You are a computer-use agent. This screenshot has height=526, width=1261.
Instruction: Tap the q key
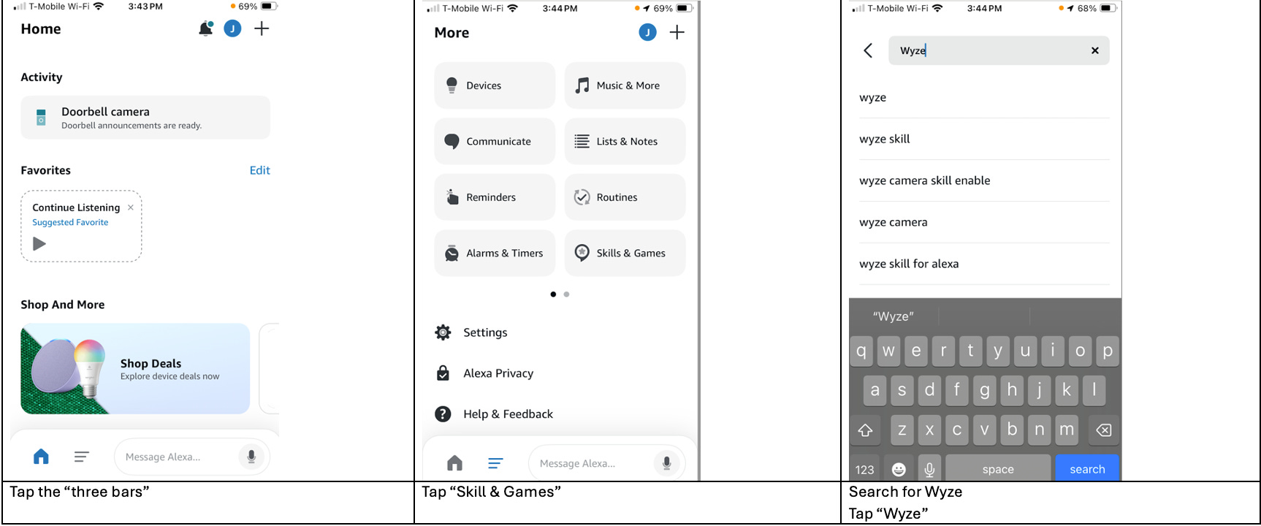click(861, 351)
